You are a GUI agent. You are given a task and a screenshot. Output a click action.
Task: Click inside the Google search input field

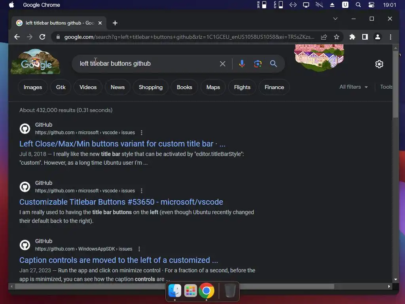coord(147,64)
